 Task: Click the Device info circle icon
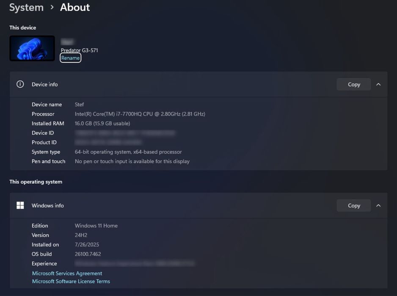coord(20,84)
